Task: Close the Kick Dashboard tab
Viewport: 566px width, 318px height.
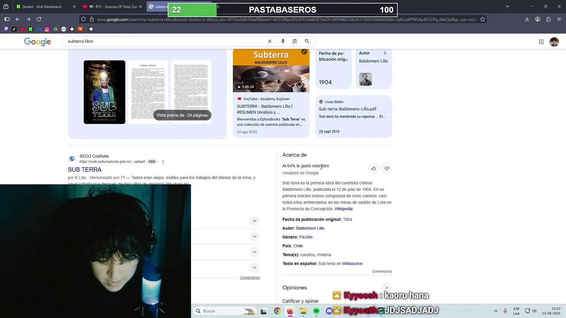Action: (x=74, y=7)
